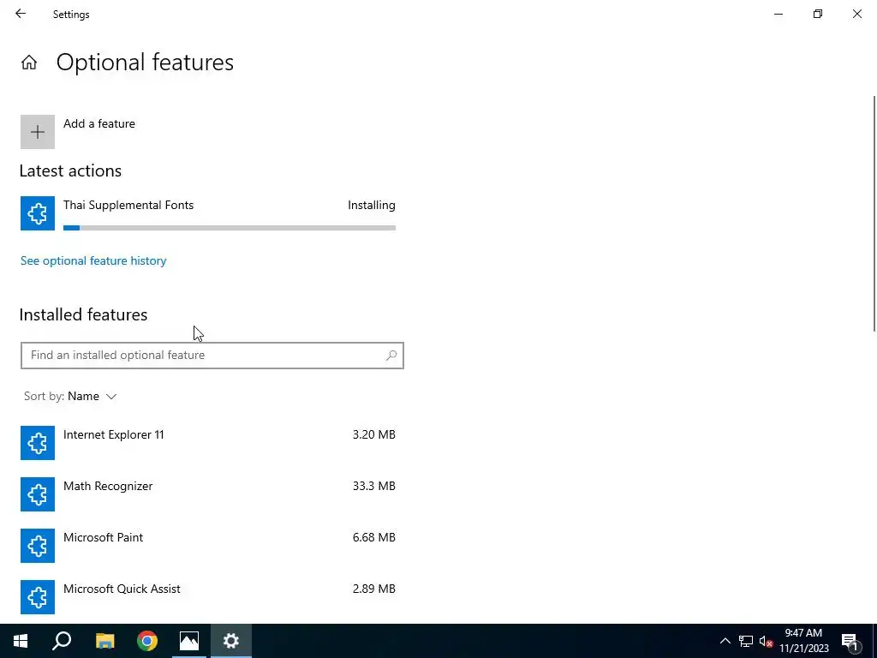Click the search magnifier in the feature search box
This screenshot has height=658, width=877.
coord(391,356)
